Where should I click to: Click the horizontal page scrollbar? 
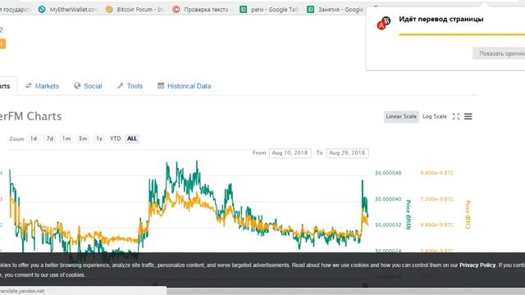click(x=345, y=292)
